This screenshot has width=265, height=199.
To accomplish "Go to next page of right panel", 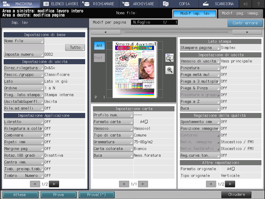I will [x=230, y=184].
